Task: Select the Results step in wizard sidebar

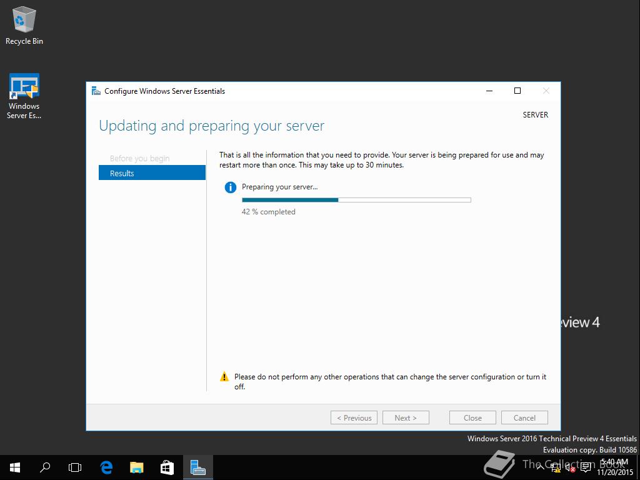Action: pos(152,173)
